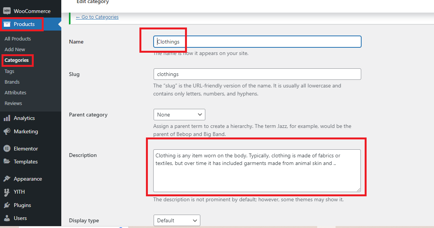Screen dimensions: 434x228
Task: Click the Slug field label
Action: [x=74, y=74]
